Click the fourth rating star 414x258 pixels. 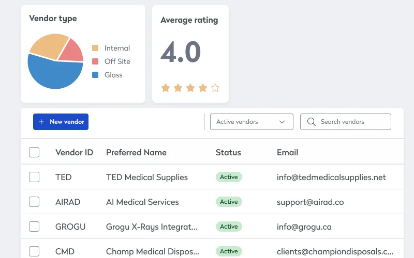[203, 88]
